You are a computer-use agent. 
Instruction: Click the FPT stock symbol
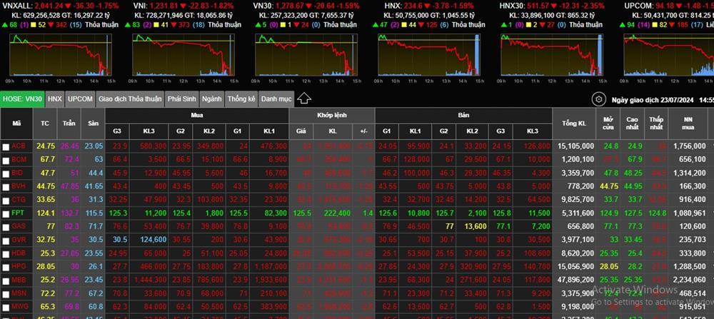(19, 213)
